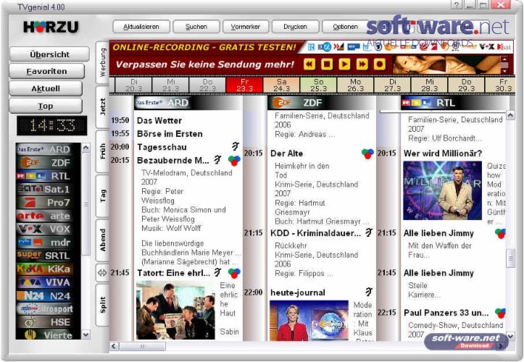Switch to the Abend side tab
This screenshot has height=362, width=524.
click(103, 240)
